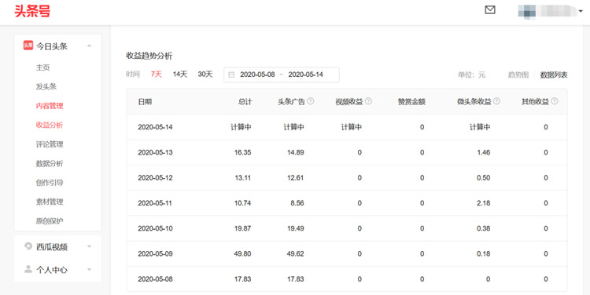Open 评论管理 in the sidebar
The height and width of the screenshot is (295, 590).
tap(50, 144)
